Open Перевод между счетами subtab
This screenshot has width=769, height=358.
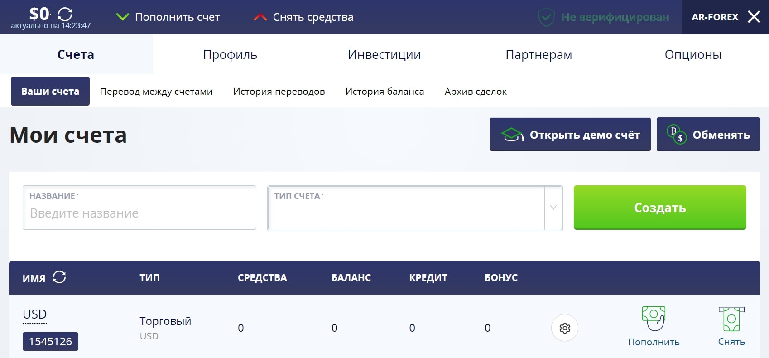click(x=156, y=92)
